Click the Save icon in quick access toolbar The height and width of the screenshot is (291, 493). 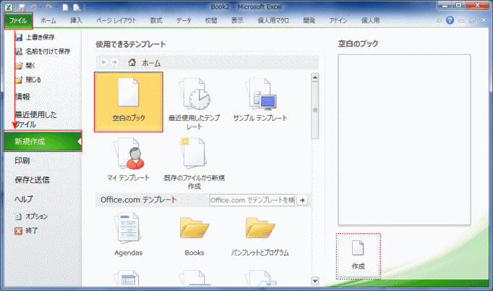[22, 7]
